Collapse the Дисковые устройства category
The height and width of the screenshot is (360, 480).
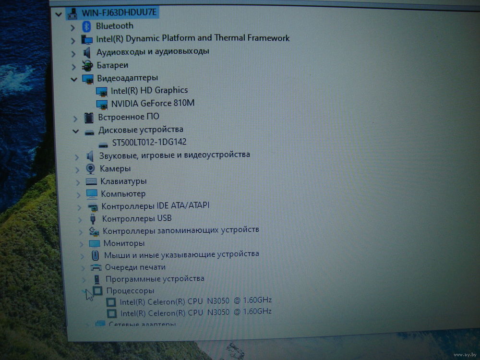coord(76,132)
